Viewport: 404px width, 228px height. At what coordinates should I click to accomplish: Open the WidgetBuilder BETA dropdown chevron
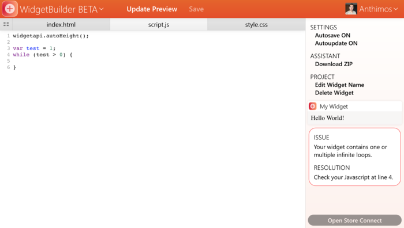(102, 9)
